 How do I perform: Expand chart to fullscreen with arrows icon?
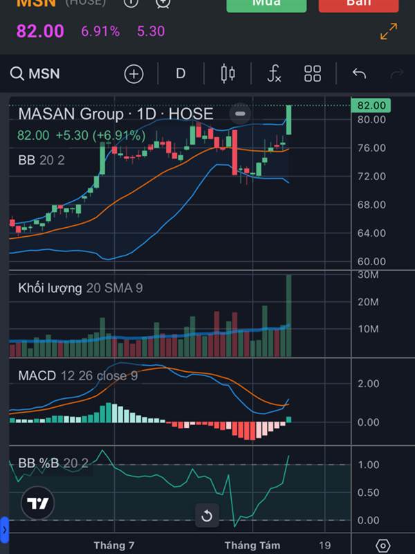coord(389,31)
